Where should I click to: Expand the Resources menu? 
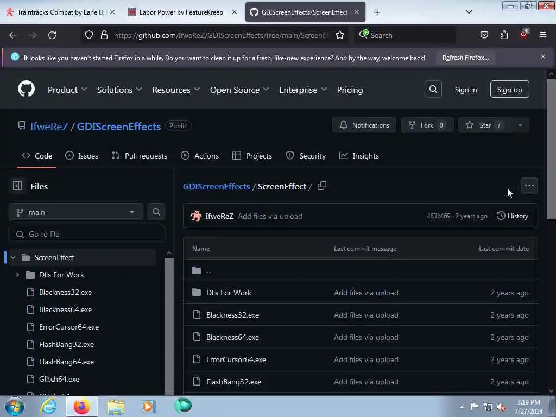[176, 90]
